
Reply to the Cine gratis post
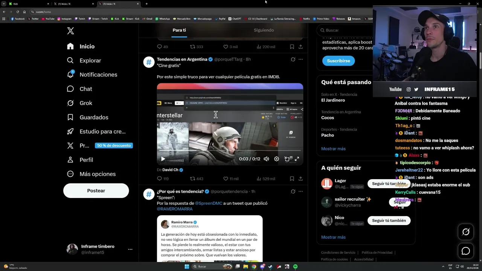163,179
